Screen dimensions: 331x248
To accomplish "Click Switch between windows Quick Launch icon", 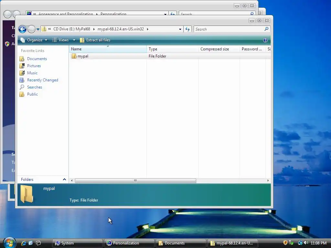I will [x=38, y=243].
